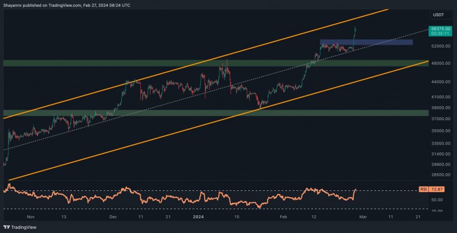Select the lower green support zone near 38000
The height and width of the screenshot is (233, 457).
click(x=216, y=113)
